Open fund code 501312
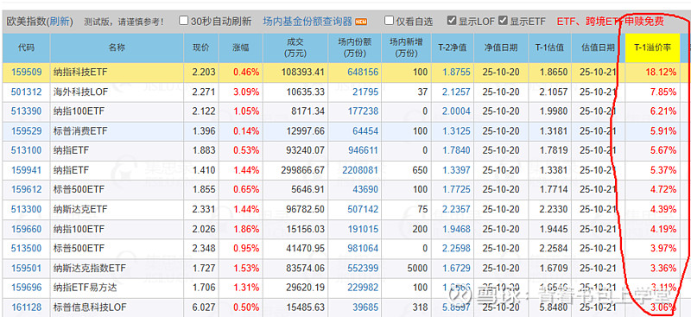The width and height of the screenshot is (691, 317). click(27, 92)
